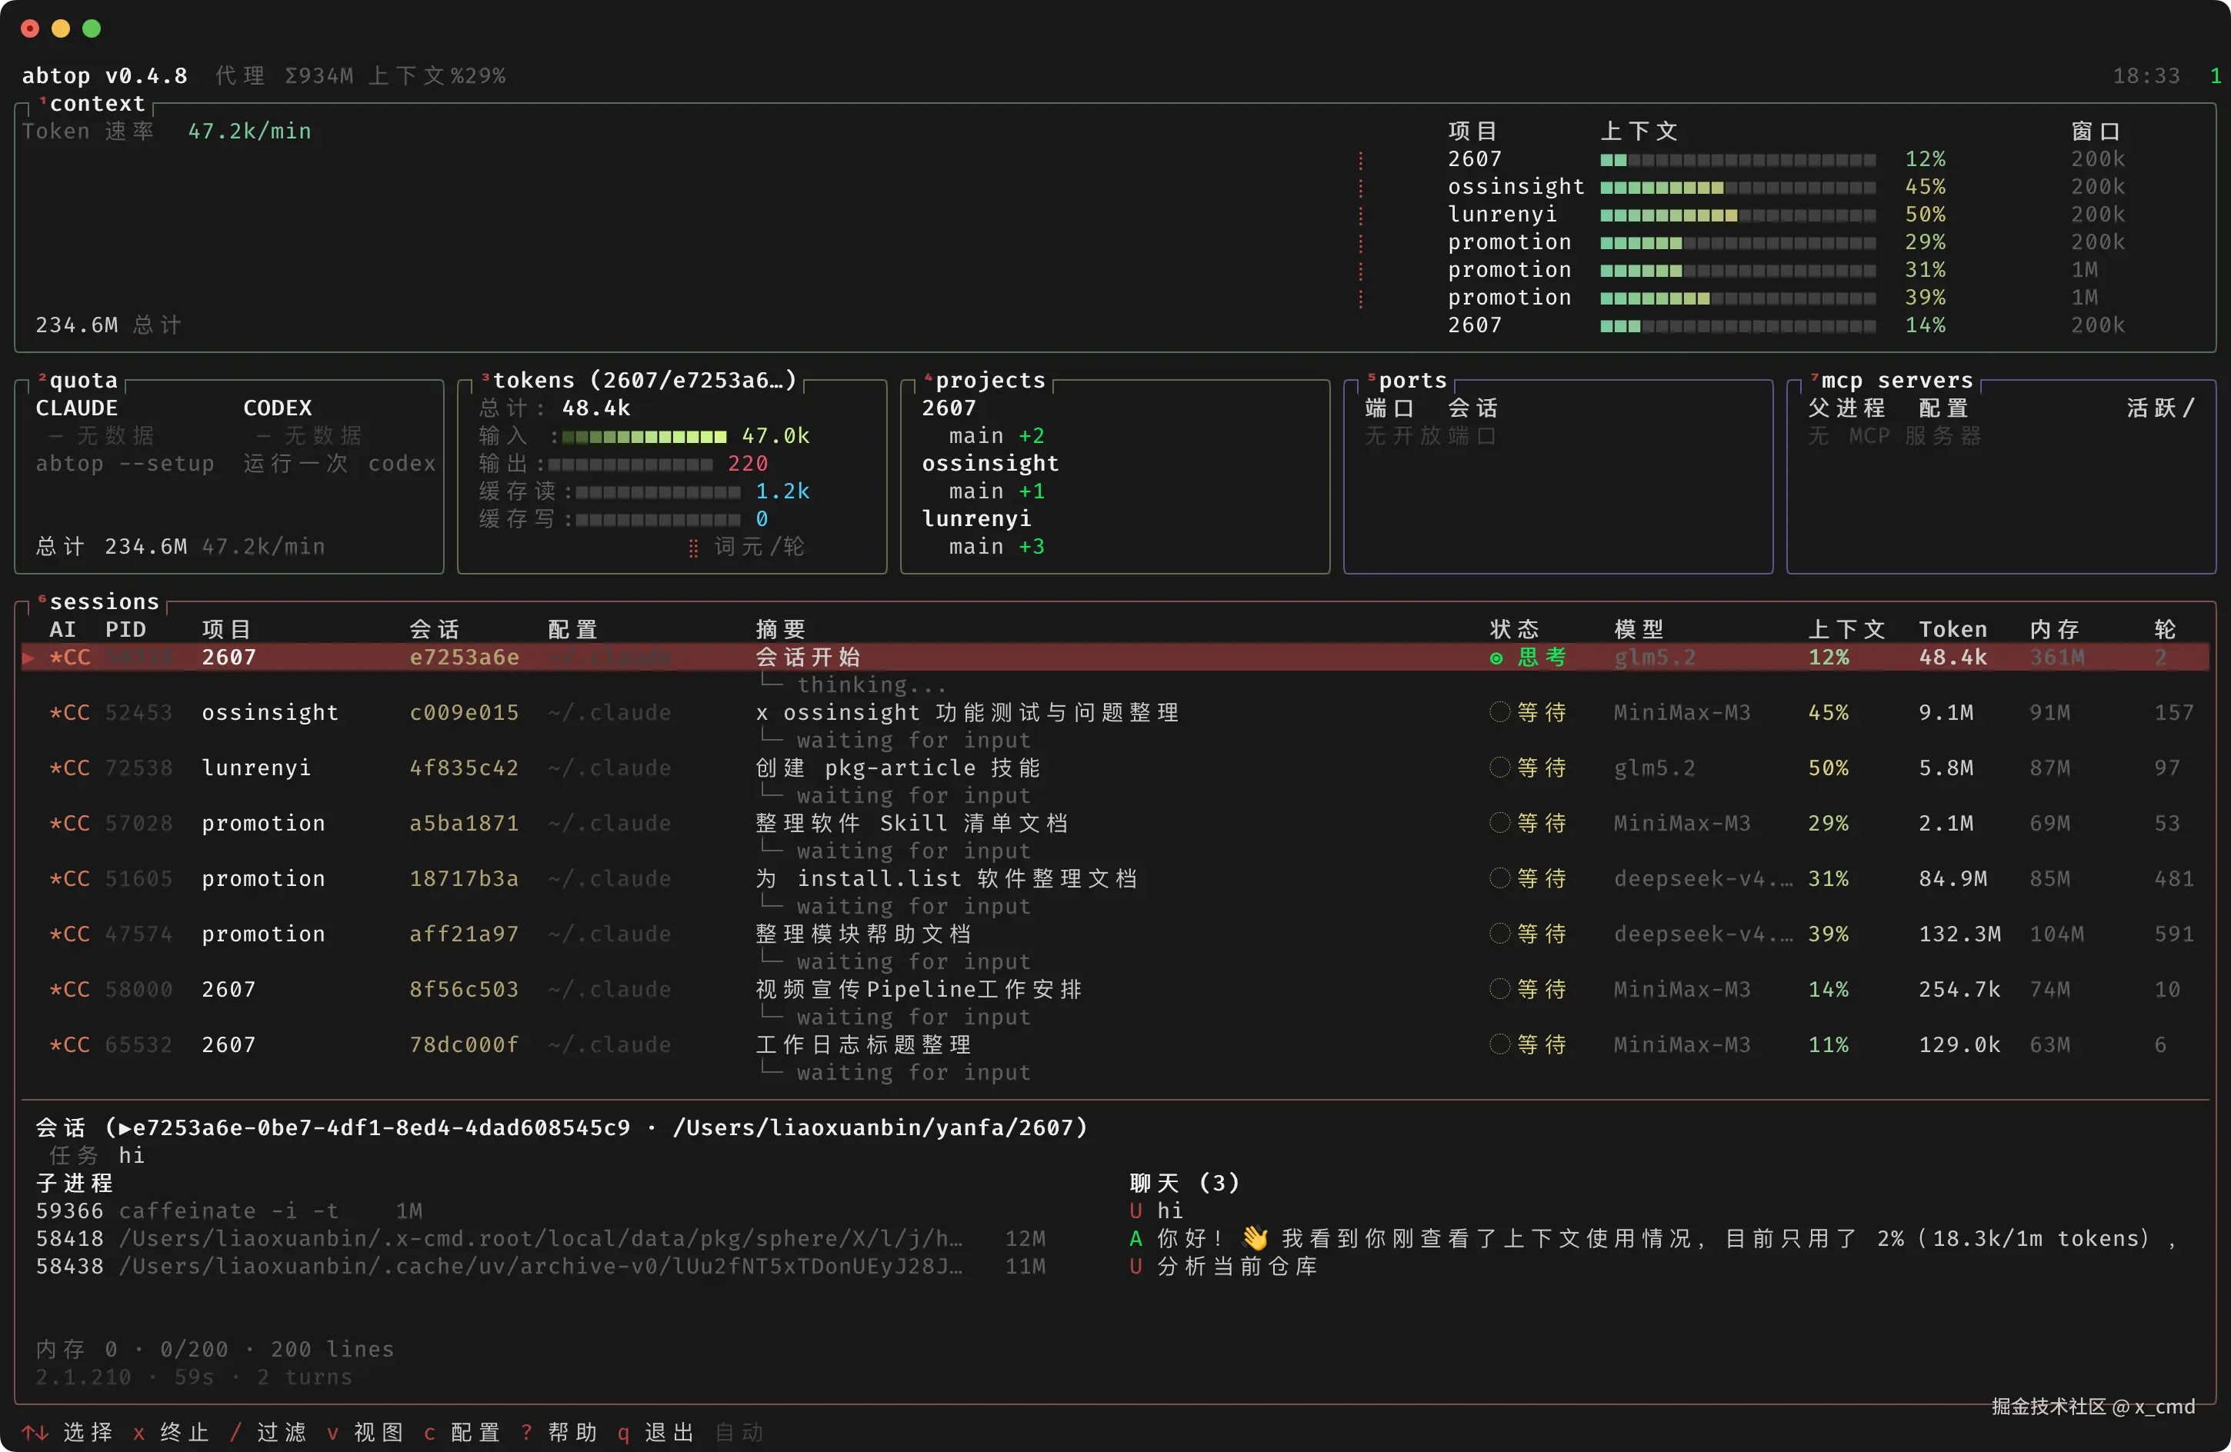Click the 终止 kill shortcut in footer
The image size is (2231, 1452).
point(171,1432)
